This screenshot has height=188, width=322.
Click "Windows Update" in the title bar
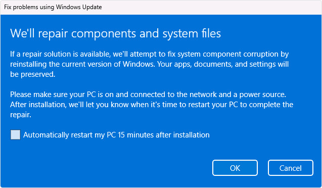pyautogui.click(x=79, y=7)
